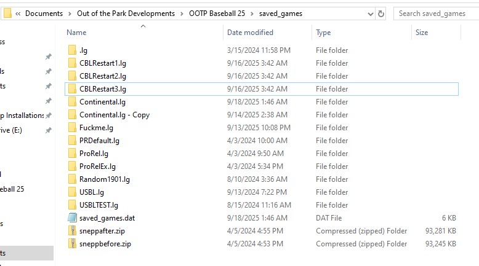
Task: Click the Continental.lg folder icon
Action: point(71,102)
